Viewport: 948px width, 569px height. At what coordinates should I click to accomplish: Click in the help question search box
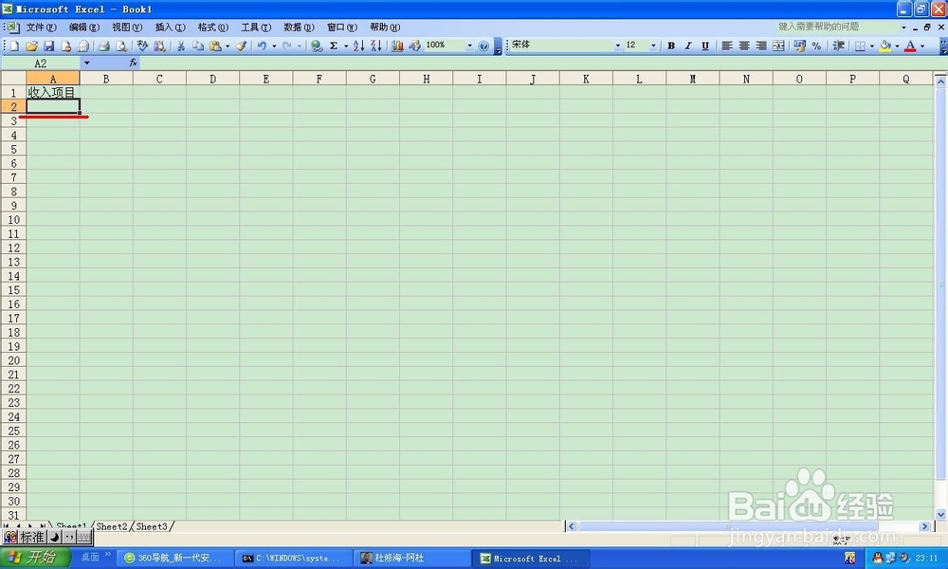[x=837, y=28]
